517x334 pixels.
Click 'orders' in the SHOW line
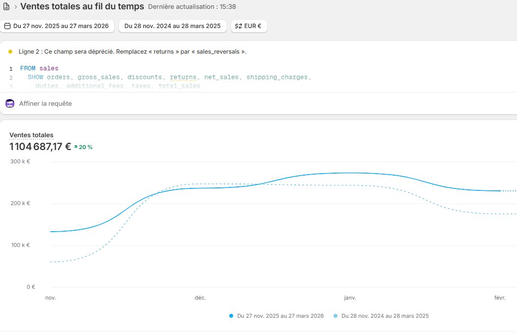(x=59, y=77)
